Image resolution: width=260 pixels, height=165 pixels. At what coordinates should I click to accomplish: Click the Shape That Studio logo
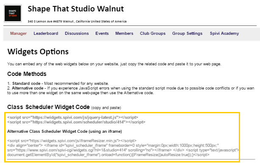[13, 14]
